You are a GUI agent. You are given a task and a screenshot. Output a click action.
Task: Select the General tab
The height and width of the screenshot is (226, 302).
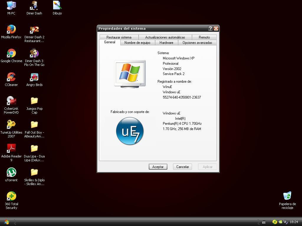110,42
